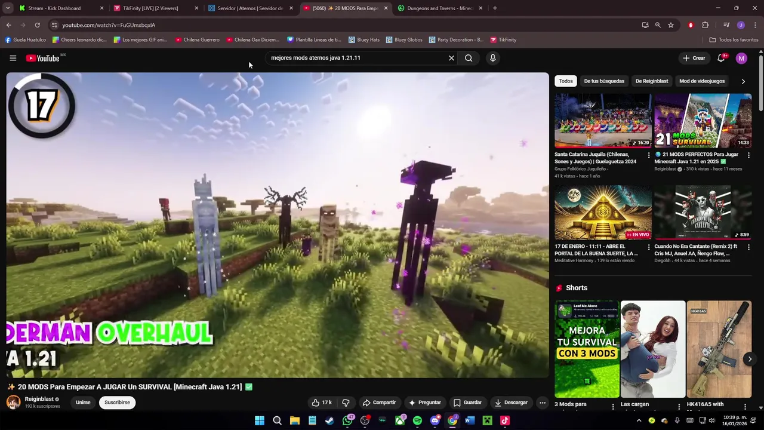Open the EN VIVO pyramid stream thumbnail
The height and width of the screenshot is (430, 764).
coord(603,213)
